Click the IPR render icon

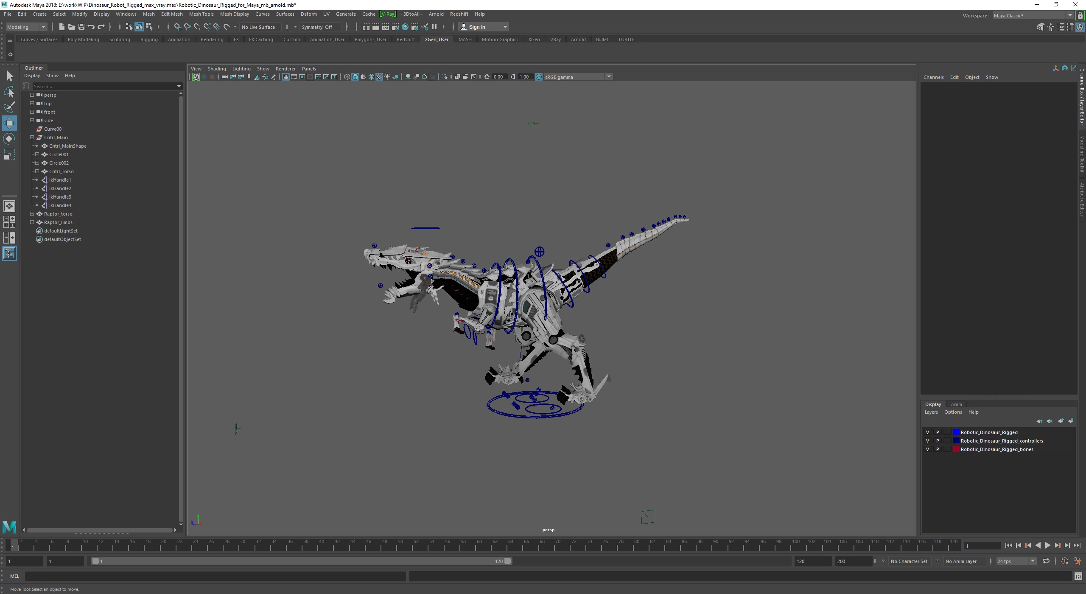click(385, 27)
